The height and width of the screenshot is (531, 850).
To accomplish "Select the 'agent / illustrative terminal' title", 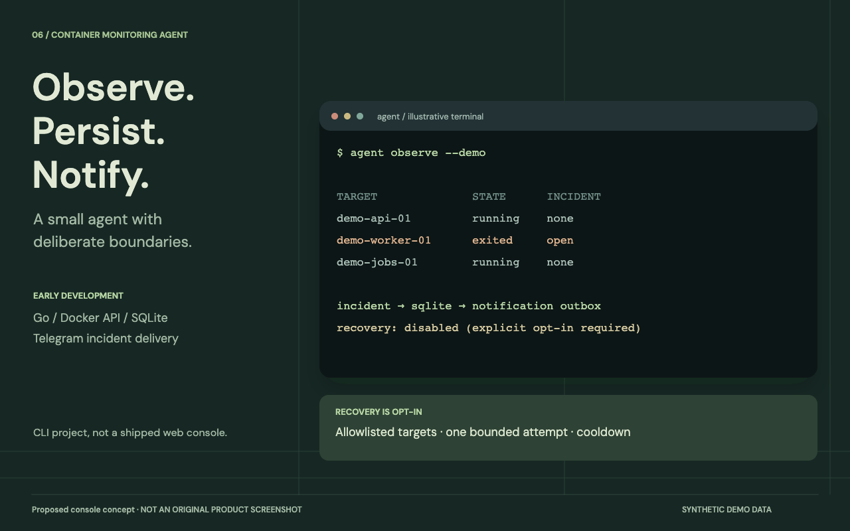I will 430,117.
